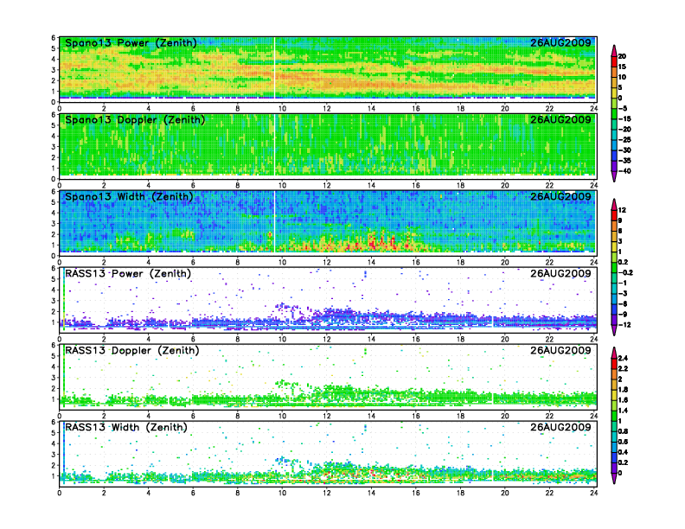Click the purple bottom arrow of the top colorbar

pyautogui.click(x=614, y=176)
